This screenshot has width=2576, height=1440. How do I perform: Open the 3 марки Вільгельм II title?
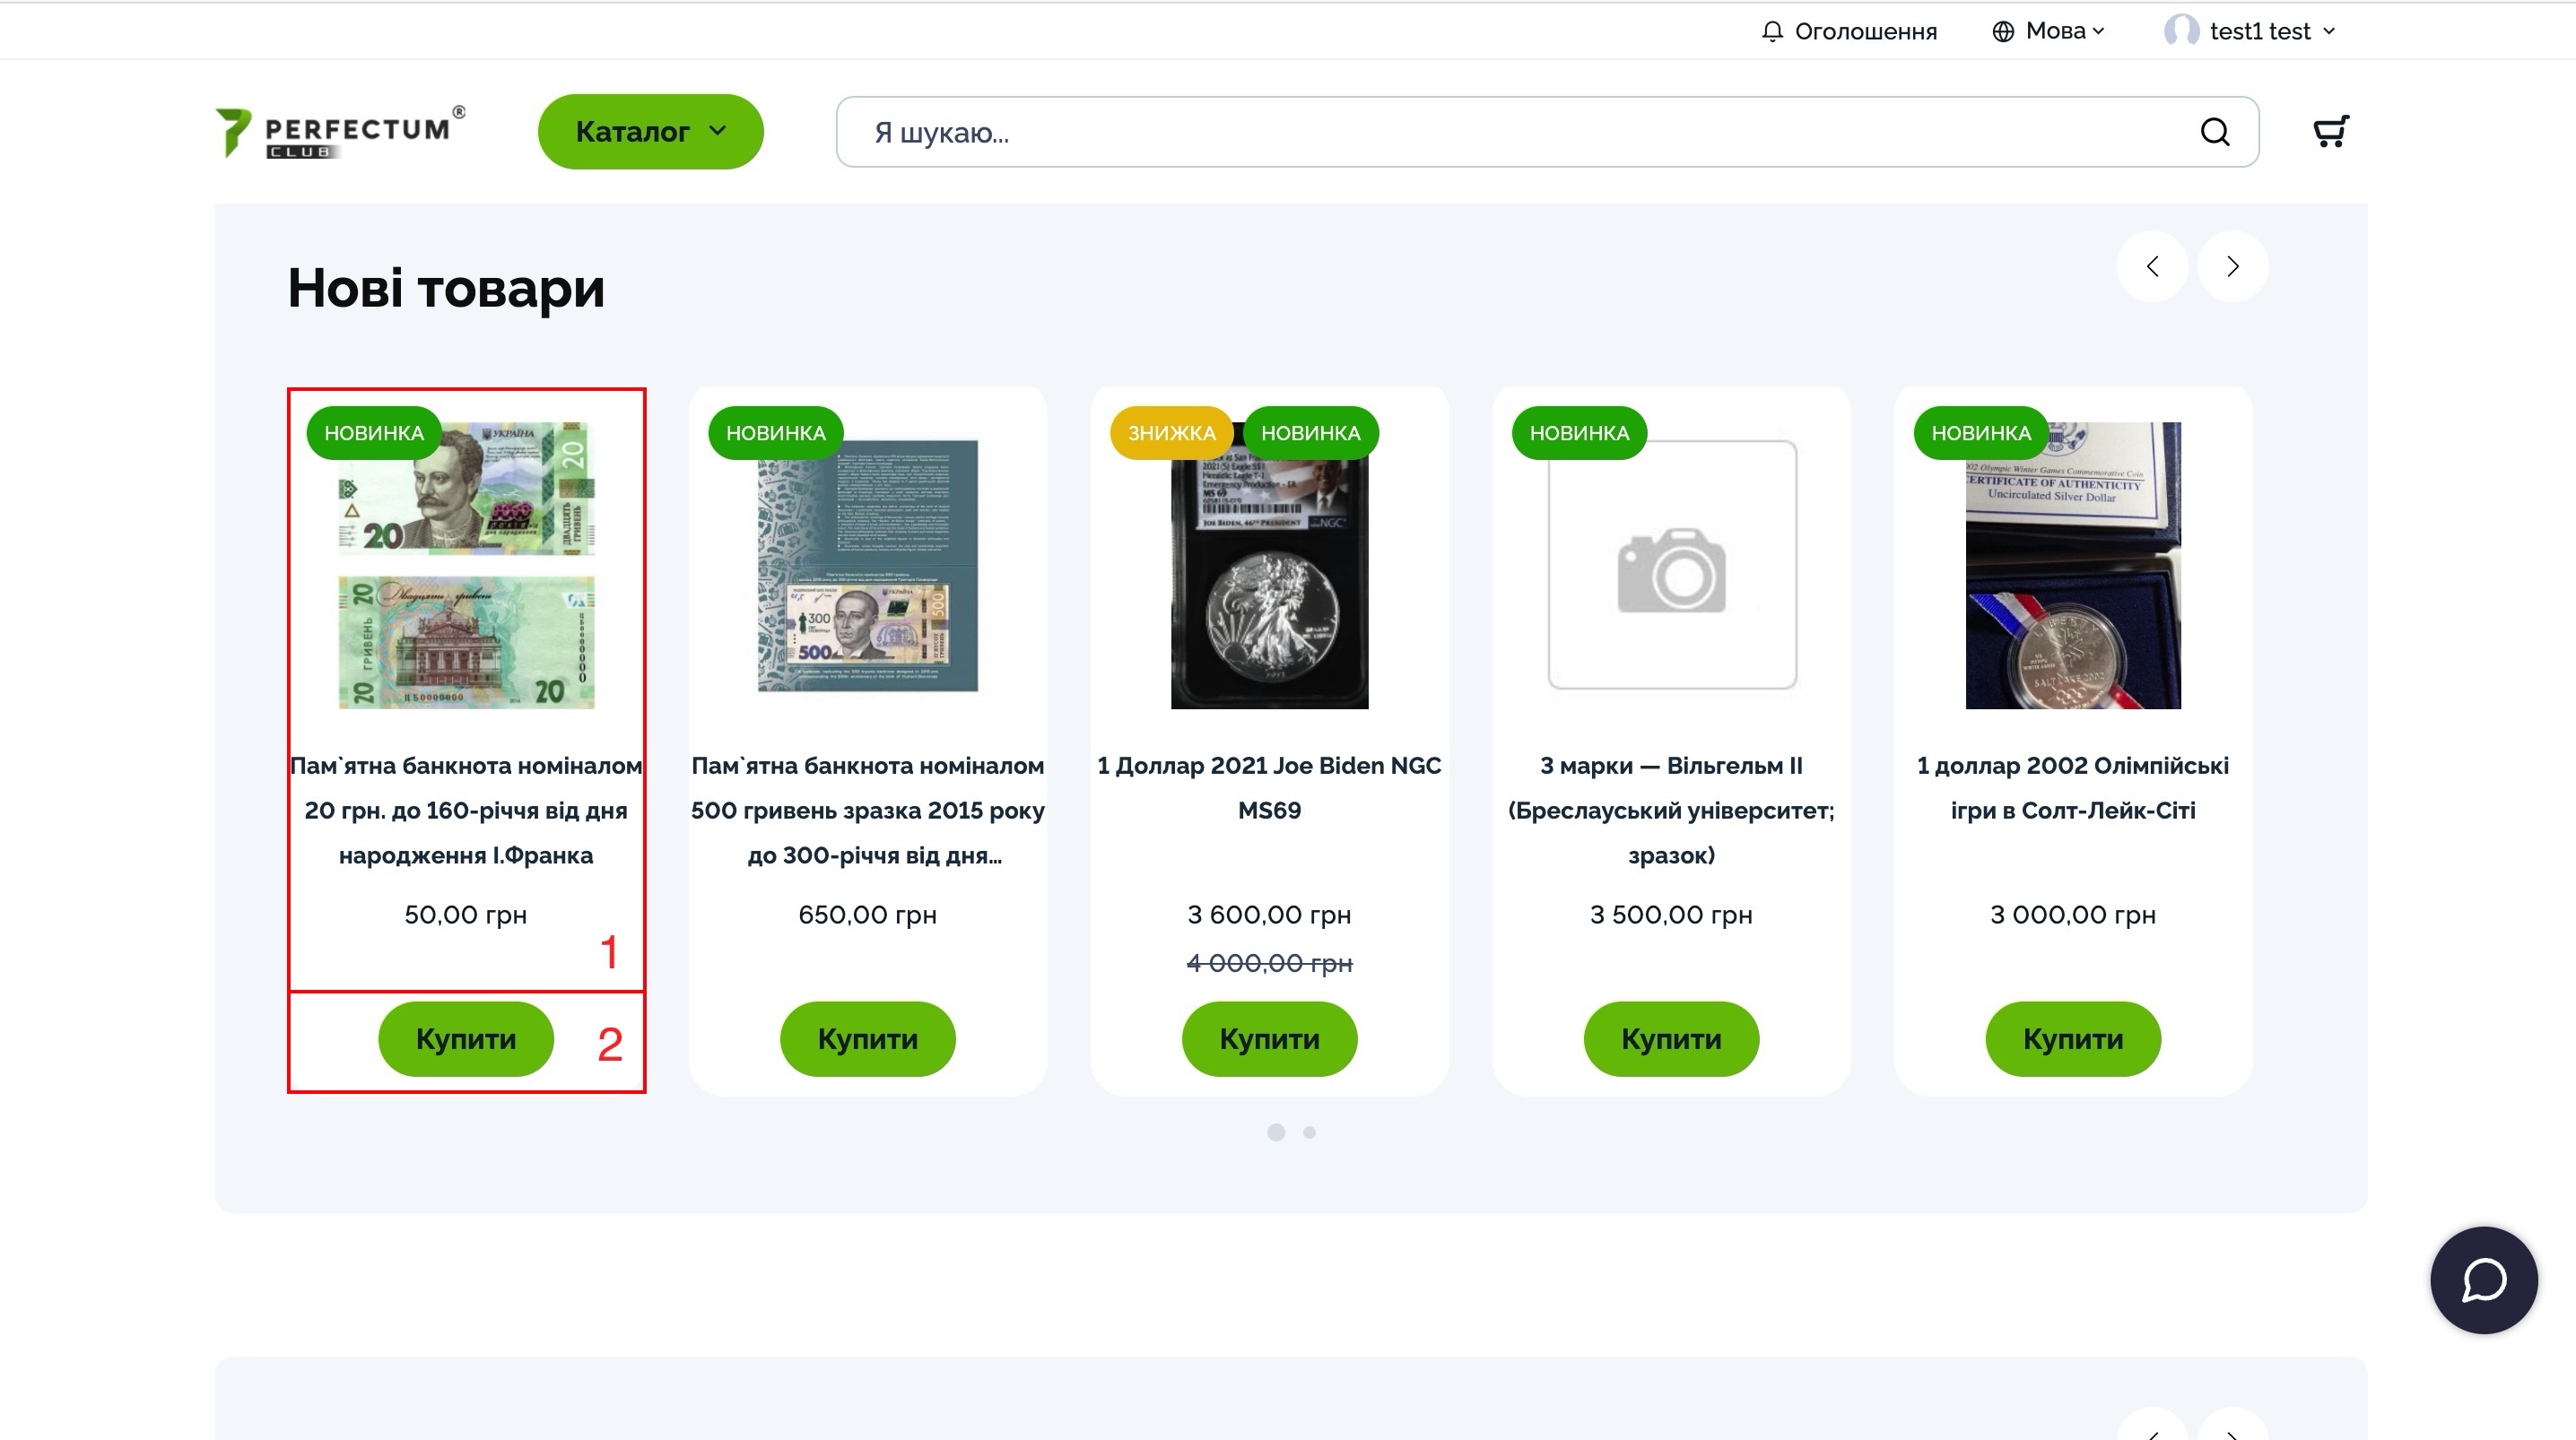[x=1670, y=810]
